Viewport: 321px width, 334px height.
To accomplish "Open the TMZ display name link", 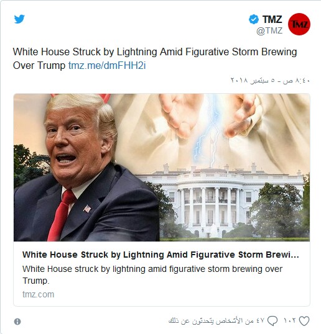I will click(x=272, y=19).
